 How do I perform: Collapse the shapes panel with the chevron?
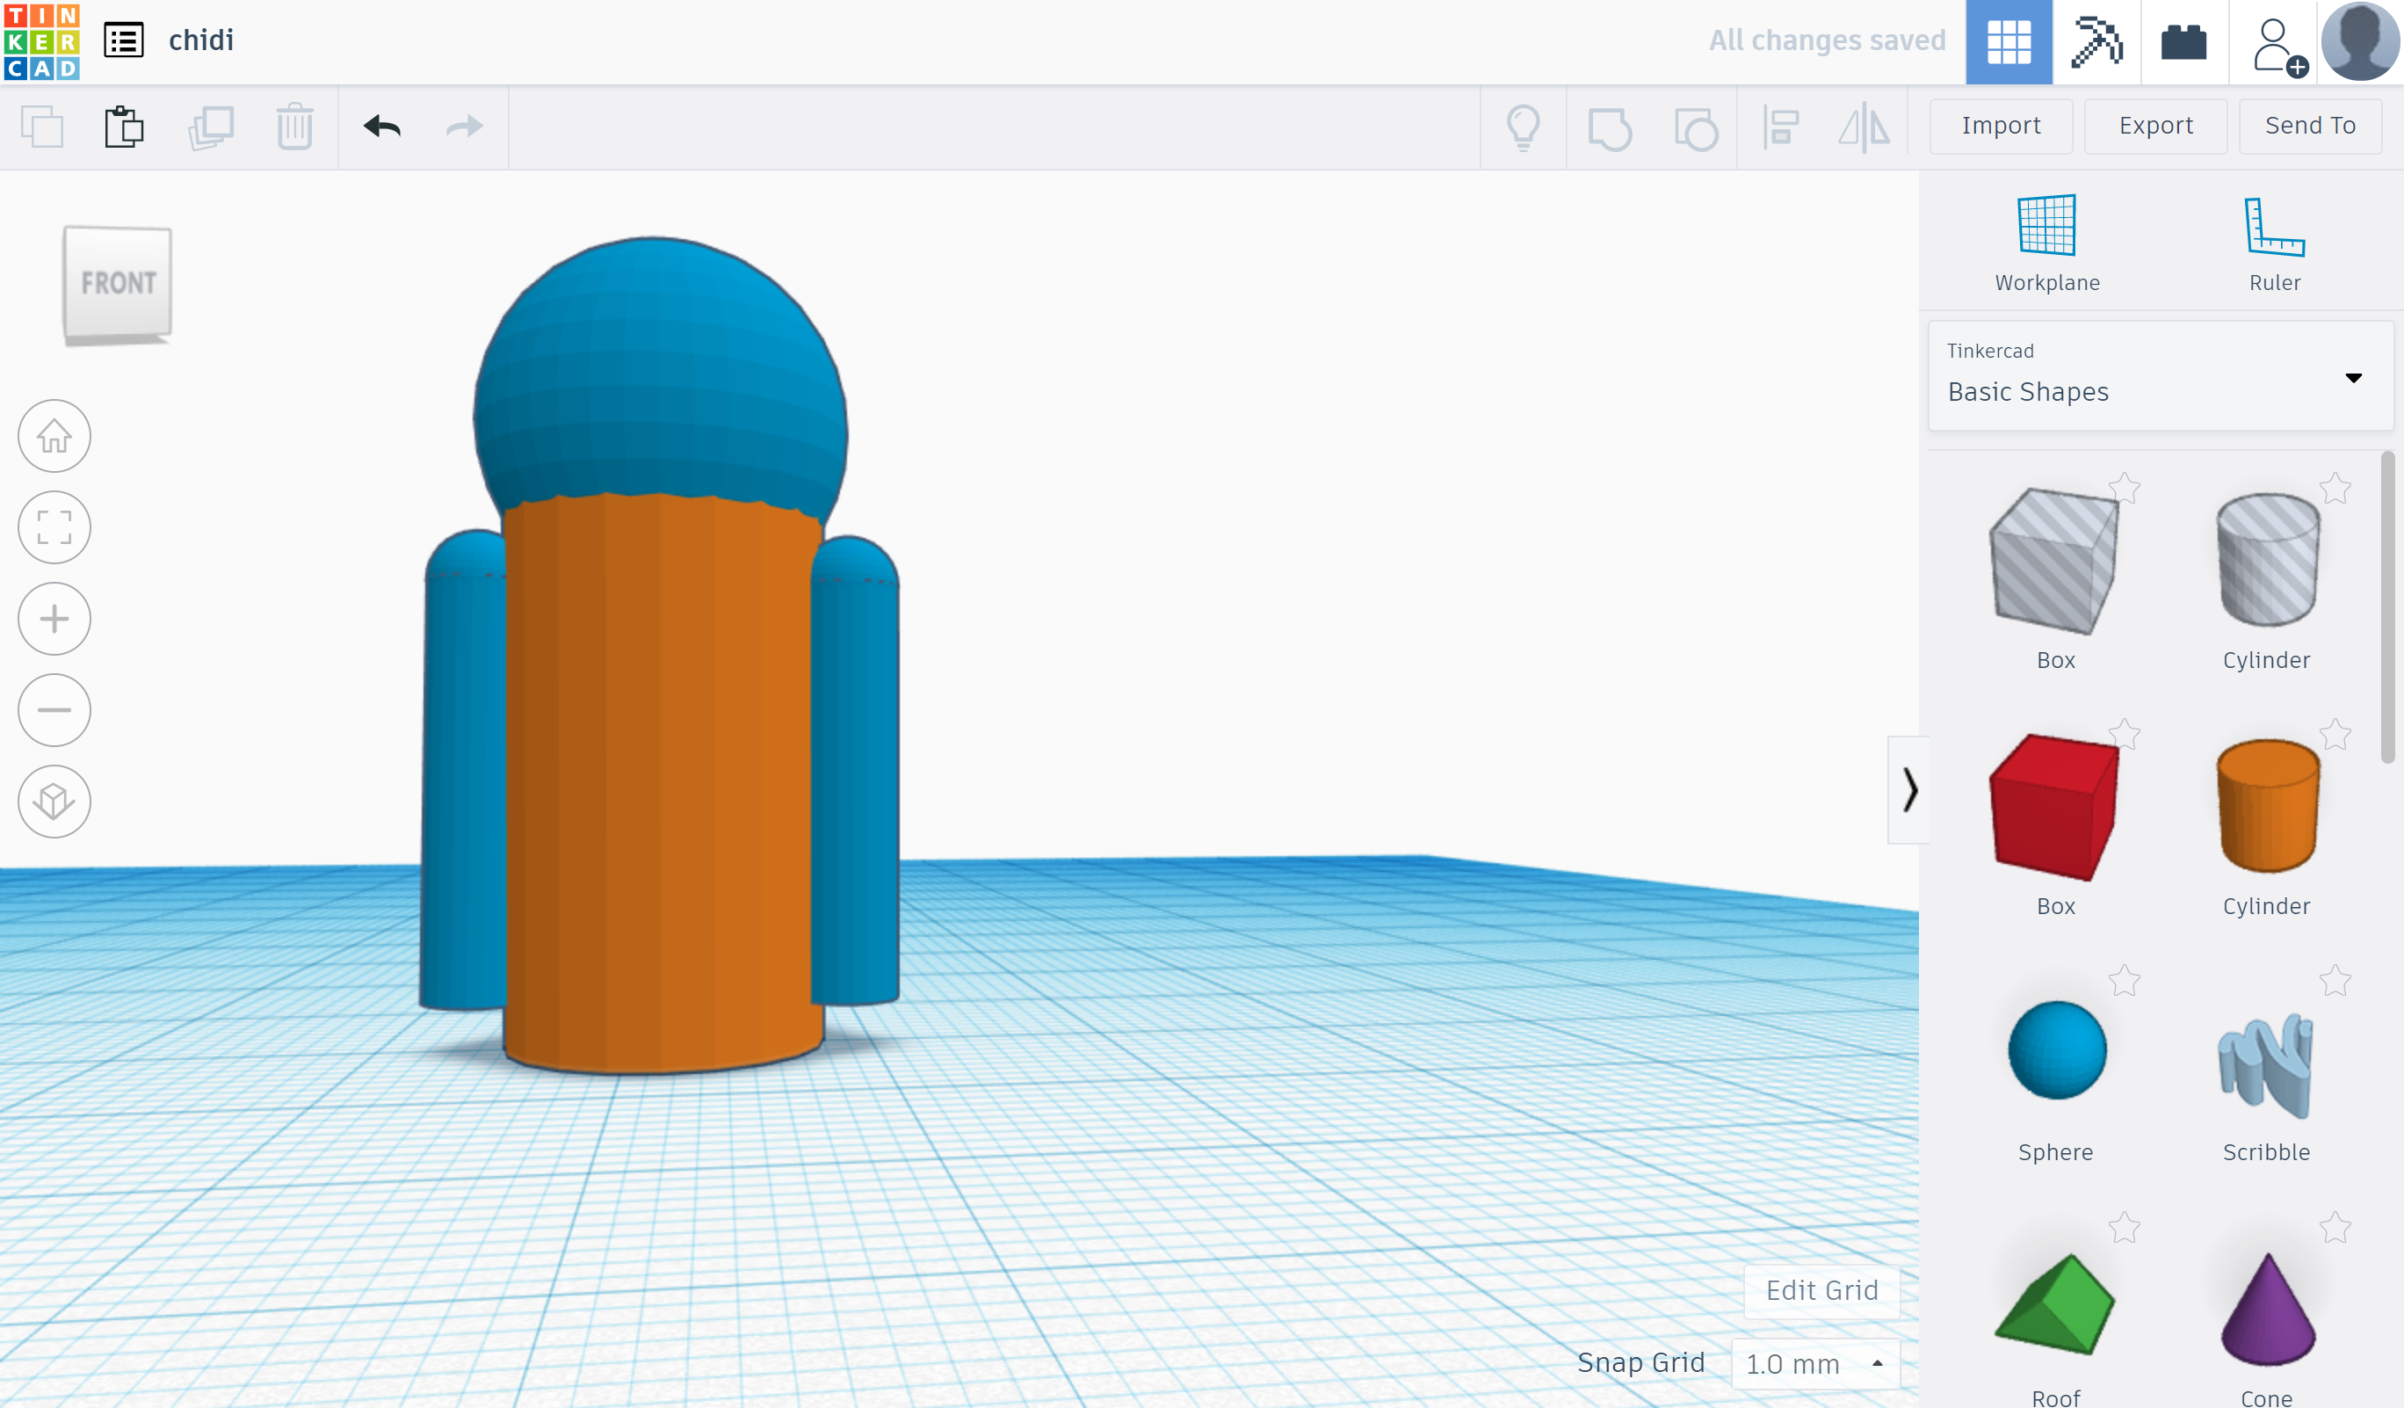pyautogui.click(x=1909, y=790)
